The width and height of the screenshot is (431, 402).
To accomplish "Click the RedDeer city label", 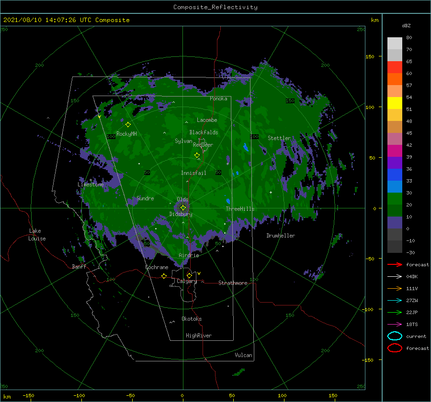I will click(x=203, y=145).
